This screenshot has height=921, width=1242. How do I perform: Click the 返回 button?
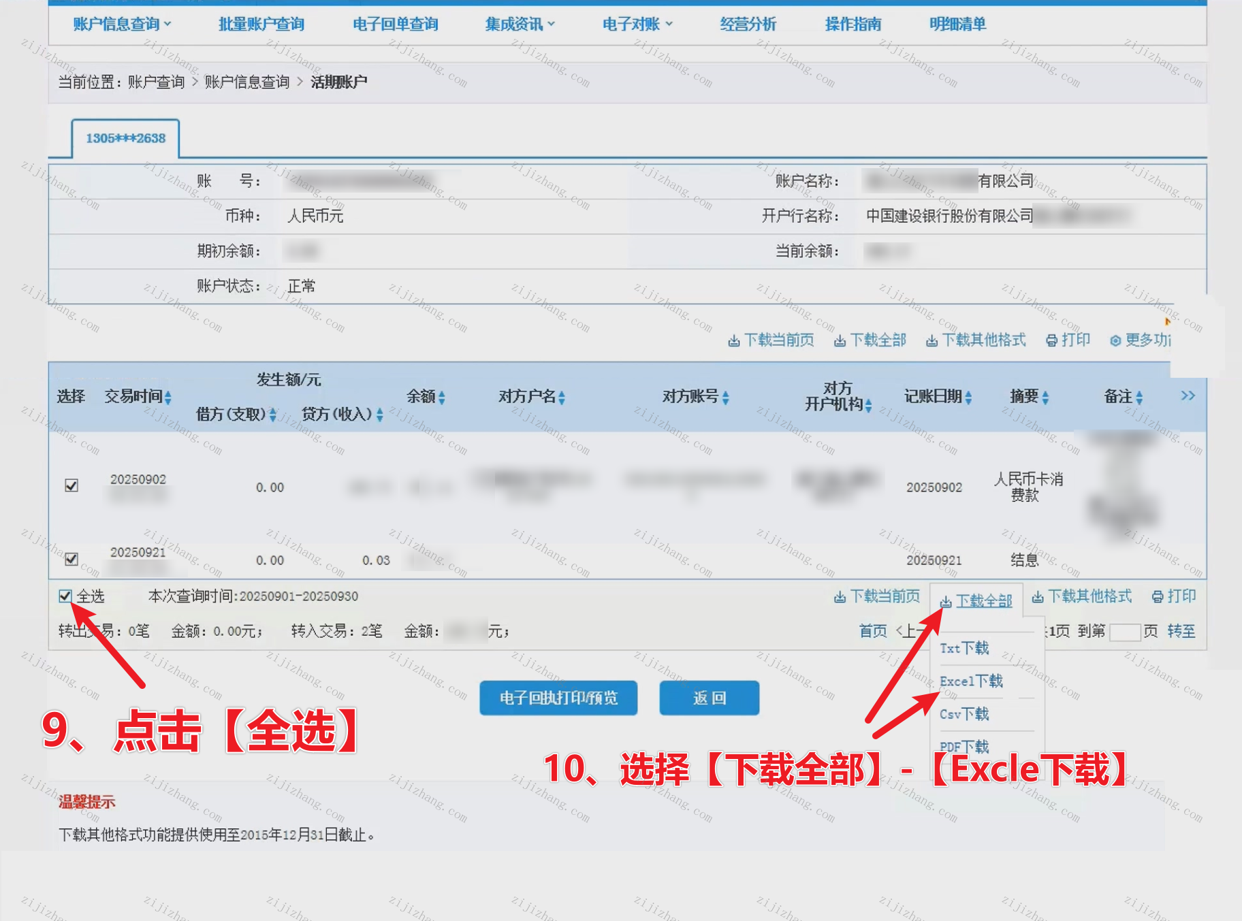tap(709, 698)
